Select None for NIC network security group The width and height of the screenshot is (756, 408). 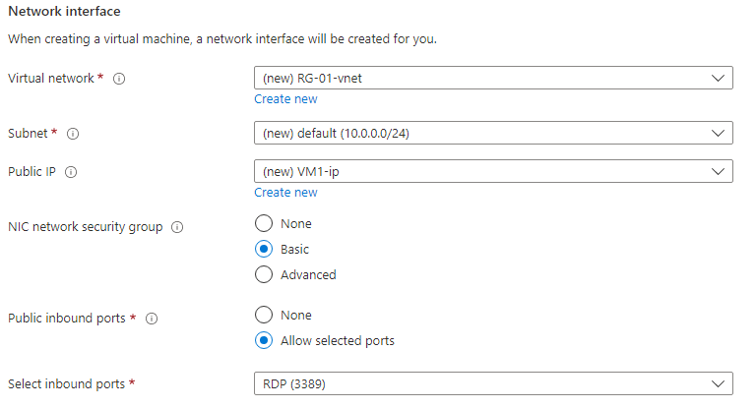coord(263,224)
